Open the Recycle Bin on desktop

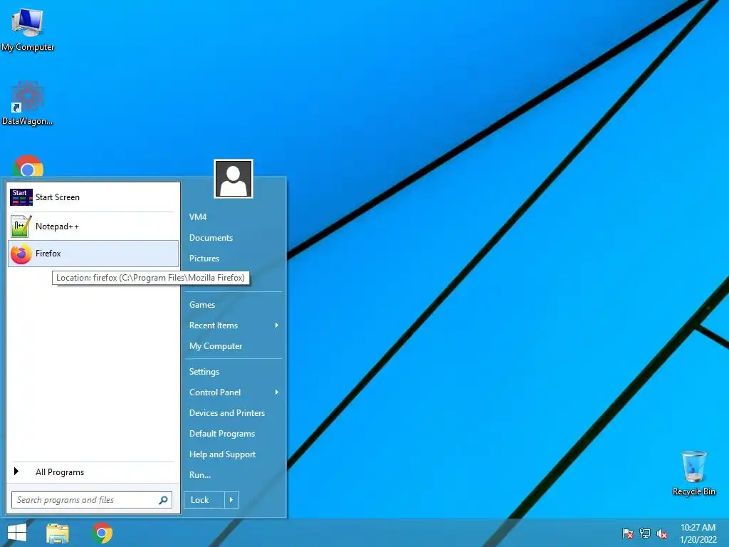[x=693, y=473]
